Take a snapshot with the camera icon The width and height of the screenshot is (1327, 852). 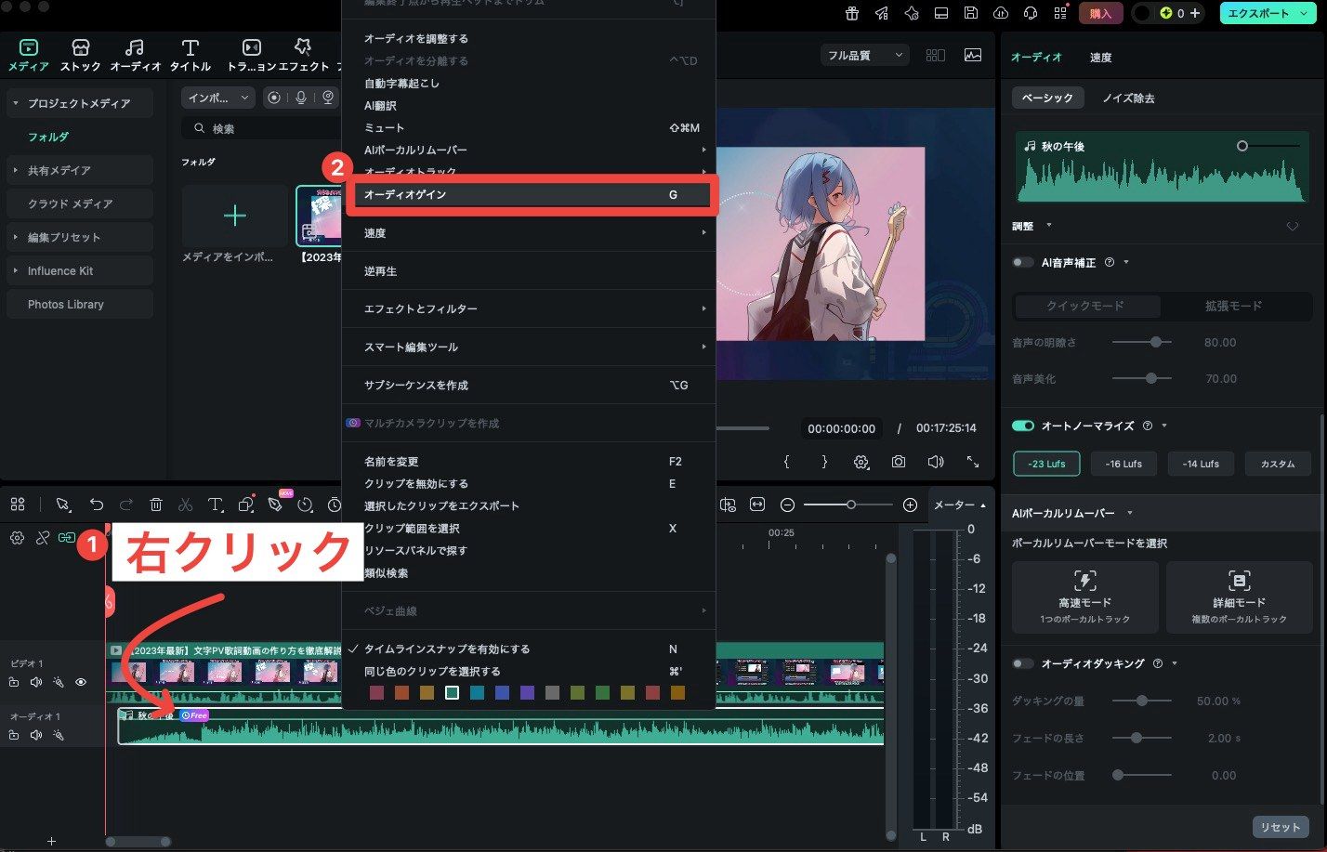(899, 462)
